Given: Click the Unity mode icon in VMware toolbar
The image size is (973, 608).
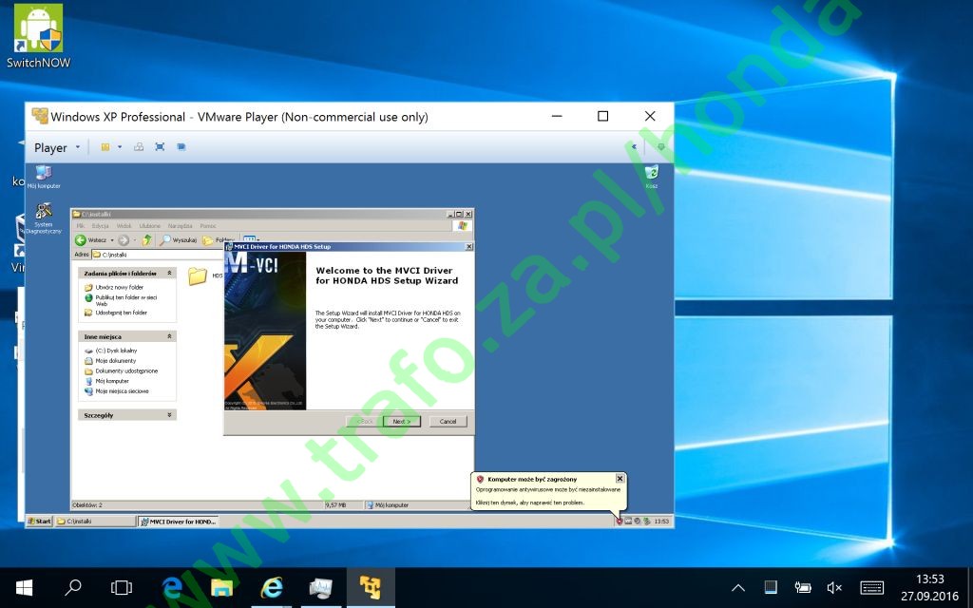Looking at the screenshot, I should 181,147.
